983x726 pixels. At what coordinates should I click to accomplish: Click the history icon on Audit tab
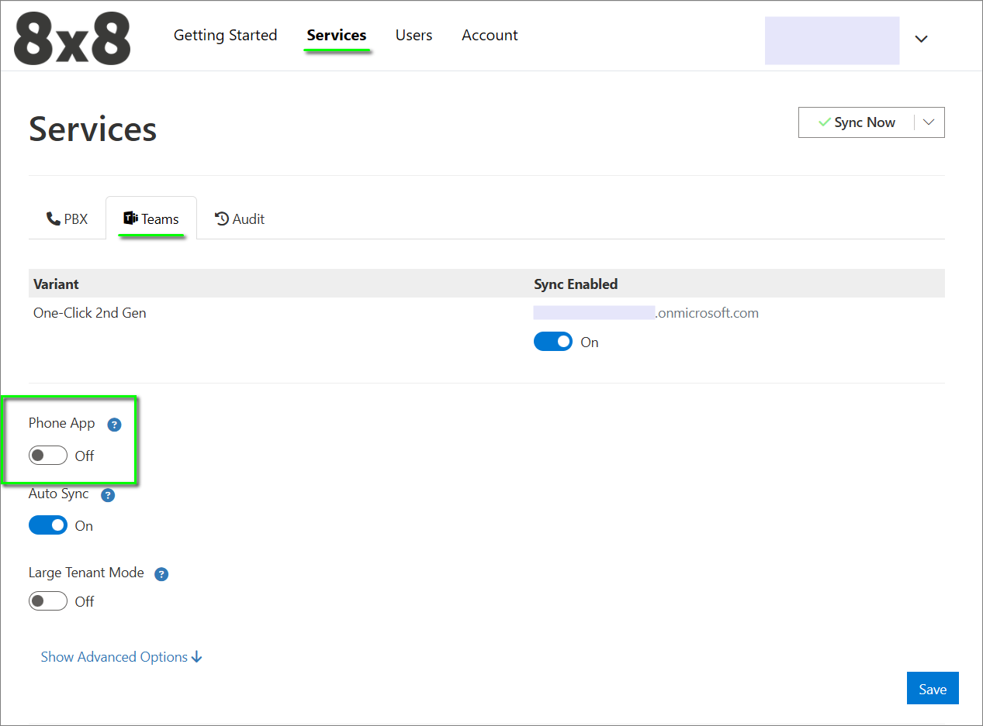click(x=222, y=219)
